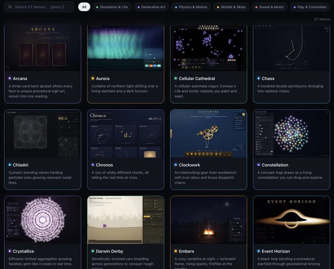
Task: Click the green dot beside Cellular Cathedral
Action: 176,79
